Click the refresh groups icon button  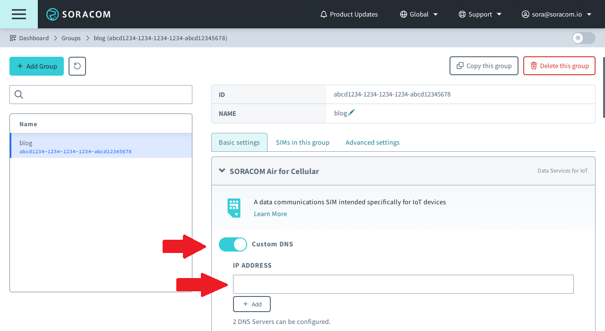77,66
